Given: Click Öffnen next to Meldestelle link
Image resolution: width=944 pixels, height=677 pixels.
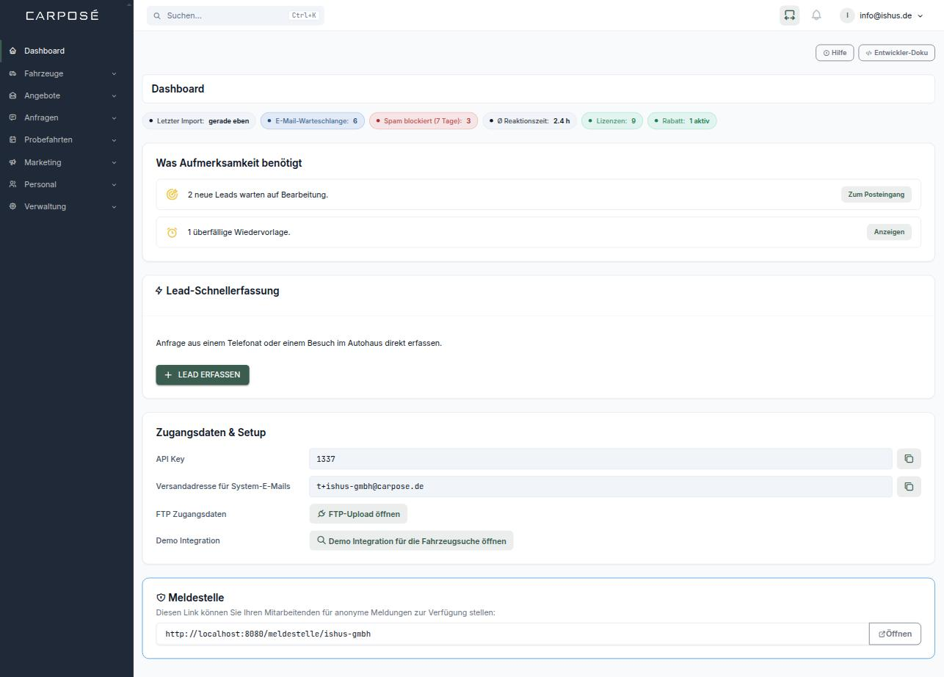Looking at the screenshot, I should (x=895, y=634).
